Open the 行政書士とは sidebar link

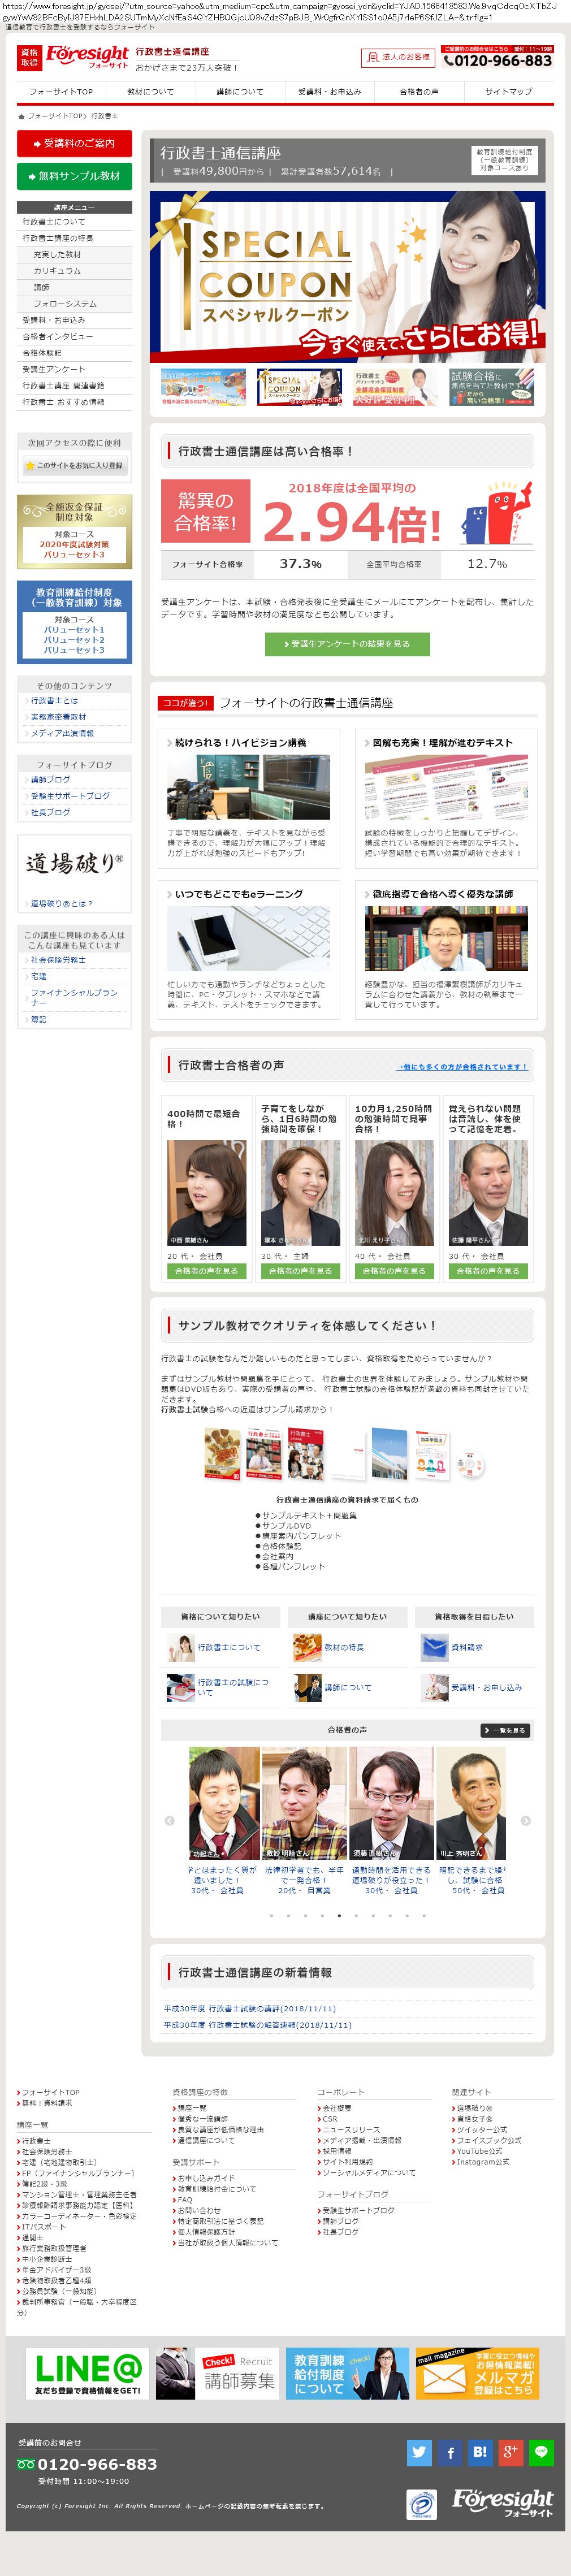[54, 701]
